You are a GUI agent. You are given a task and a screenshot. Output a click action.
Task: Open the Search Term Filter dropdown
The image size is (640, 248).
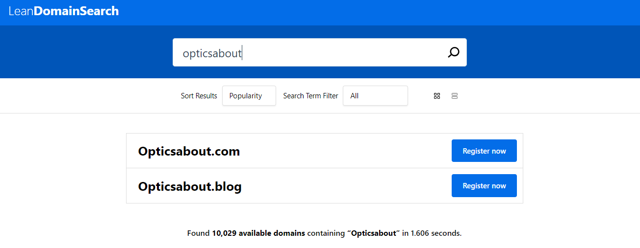pyautogui.click(x=375, y=96)
